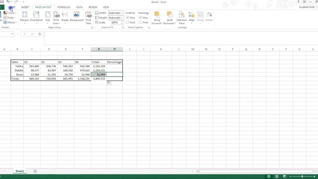Image resolution: width=318 pixels, height=179 pixels.
Task: Switch to the REVIEW tab
Action: point(93,7)
